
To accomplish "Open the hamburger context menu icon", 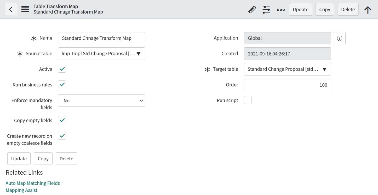I will tap(25, 9).
